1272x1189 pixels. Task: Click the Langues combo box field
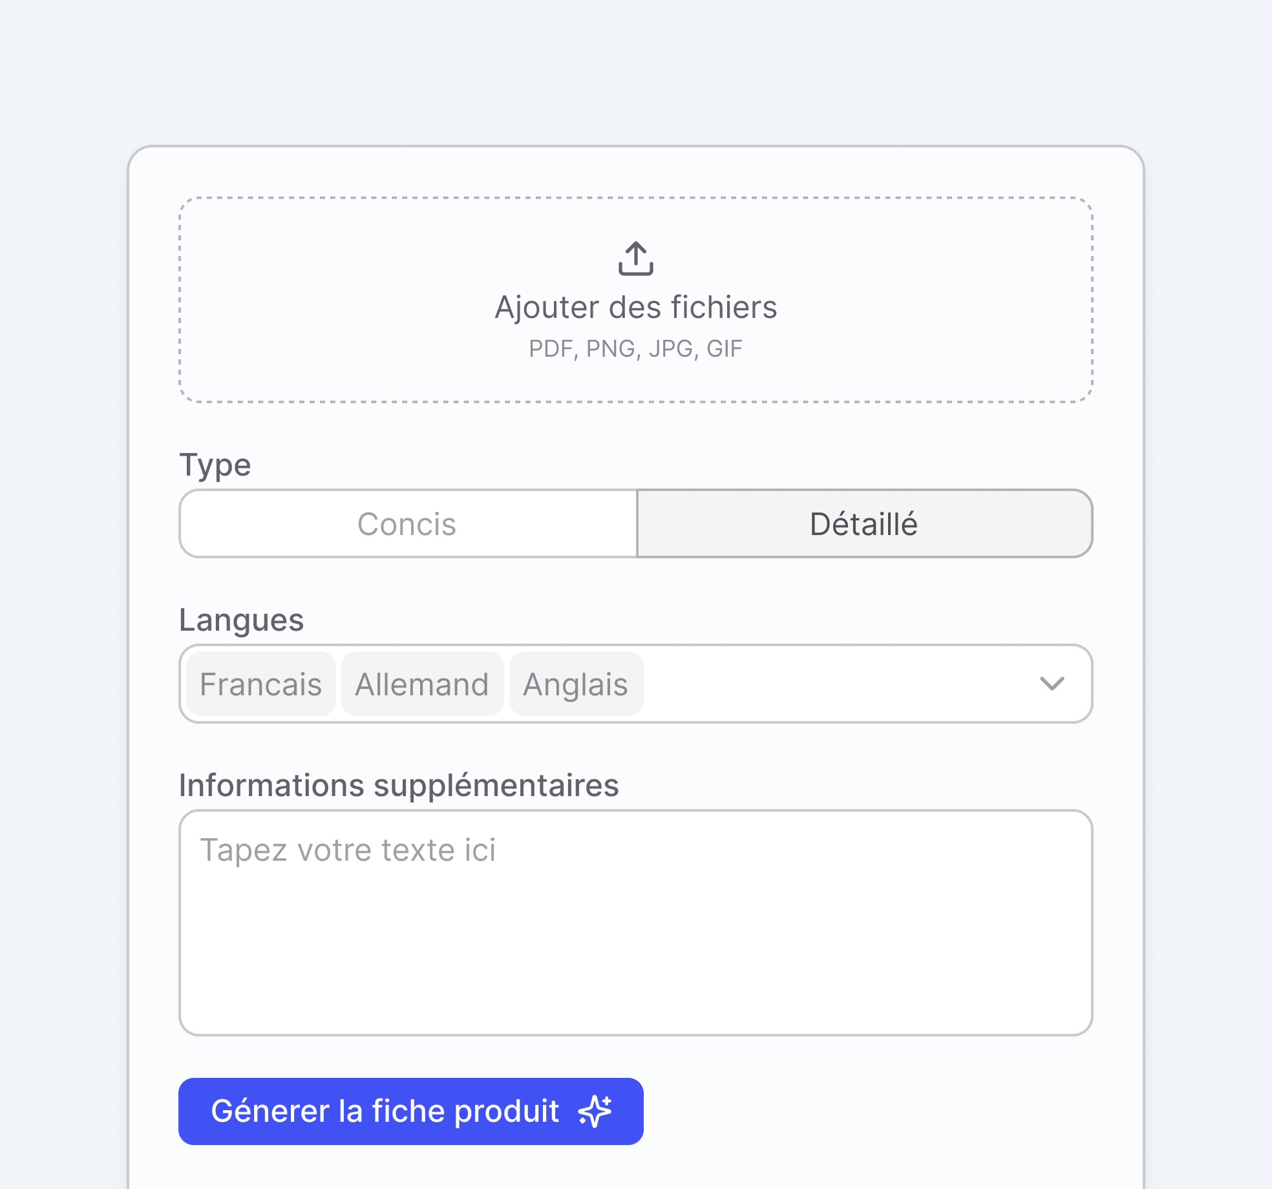[840, 684]
